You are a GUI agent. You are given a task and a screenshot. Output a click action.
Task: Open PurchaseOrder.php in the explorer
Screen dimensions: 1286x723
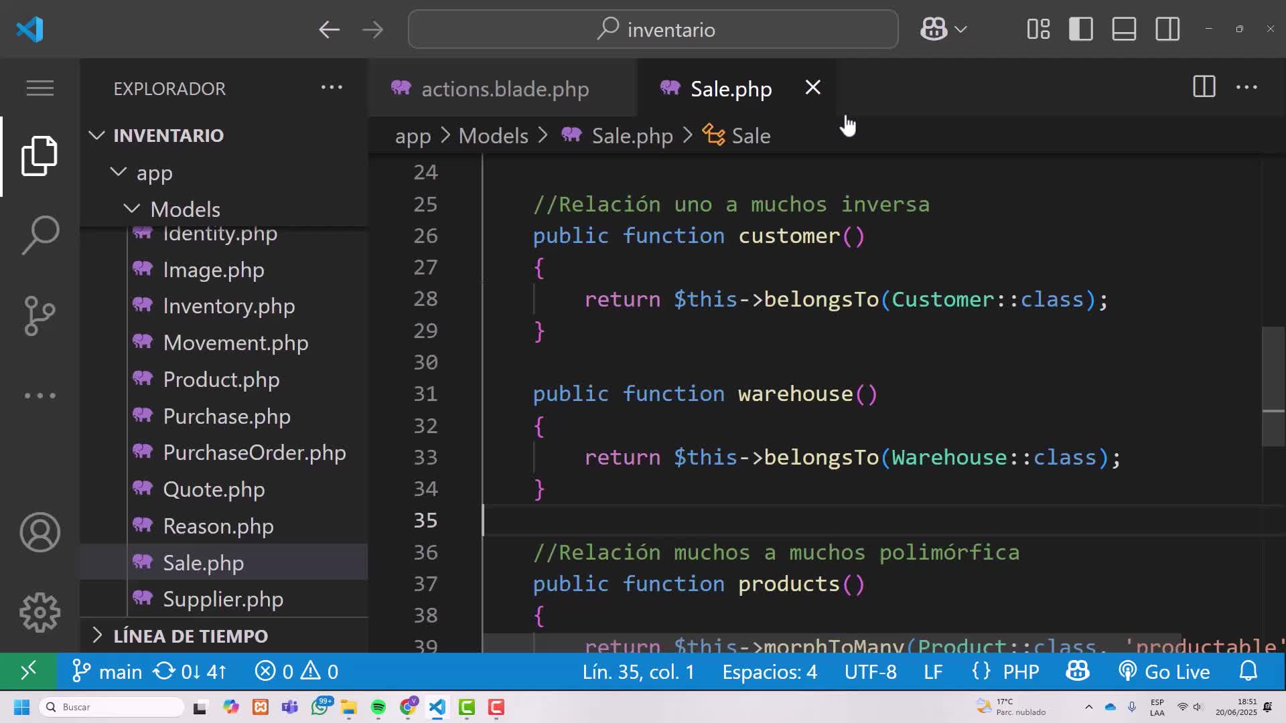click(x=224, y=453)
